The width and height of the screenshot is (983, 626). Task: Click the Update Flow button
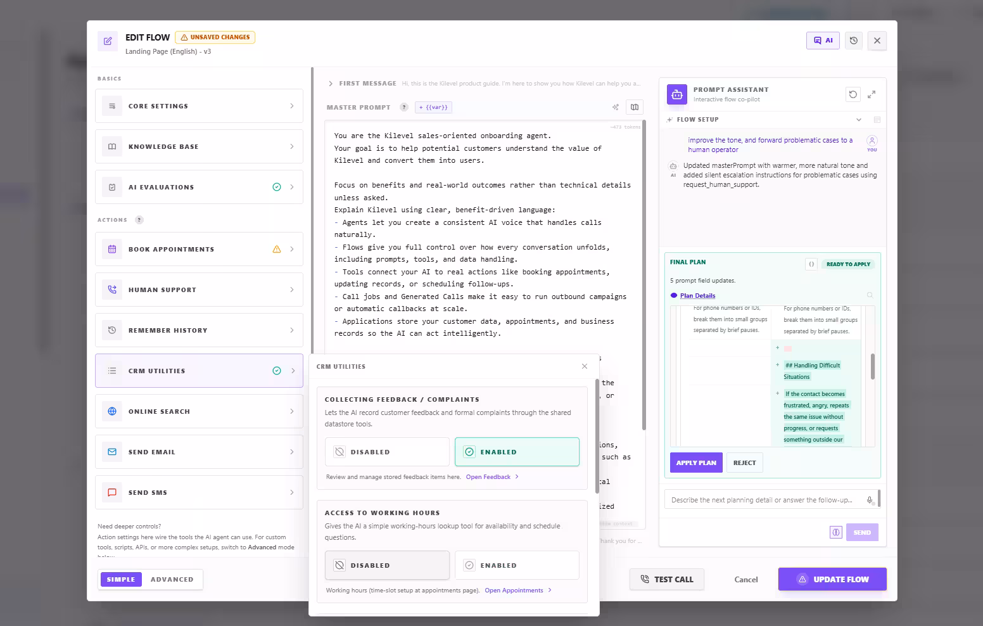click(x=832, y=579)
